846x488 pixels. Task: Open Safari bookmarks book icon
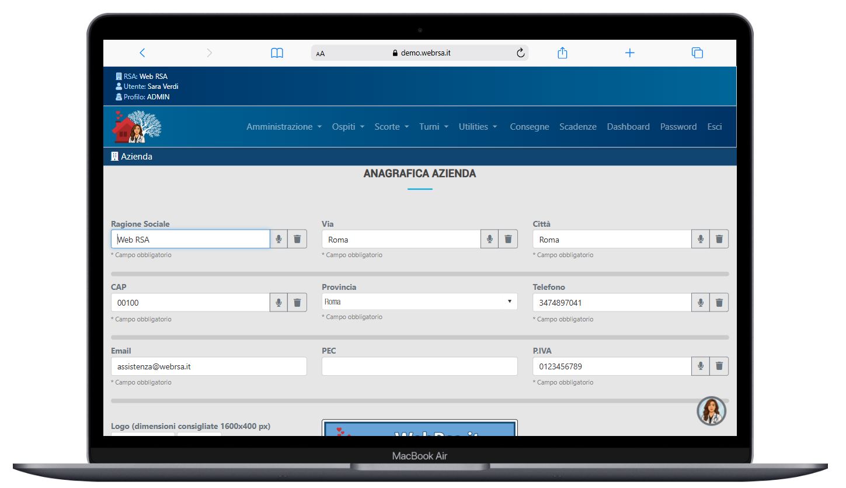click(x=277, y=53)
